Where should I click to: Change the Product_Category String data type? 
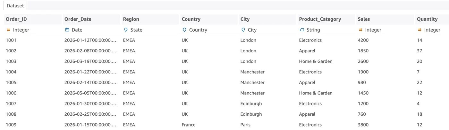pyautogui.click(x=313, y=30)
